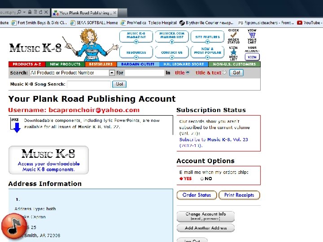
Task: Select the title & text radio button
Action: (224, 73)
